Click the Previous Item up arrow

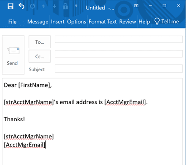click(x=43, y=6)
